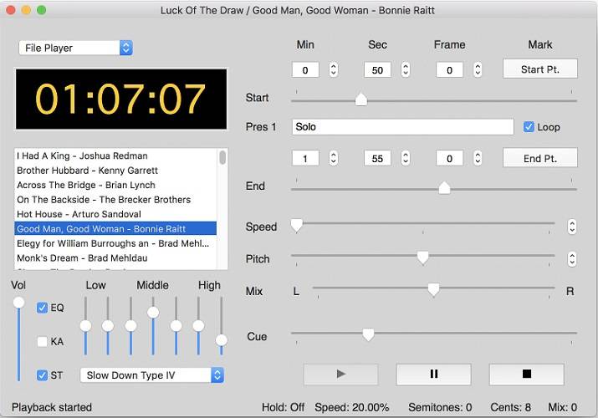Click the Start Frame field showing 0
598x418 pixels.
pyautogui.click(x=449, y=70)
